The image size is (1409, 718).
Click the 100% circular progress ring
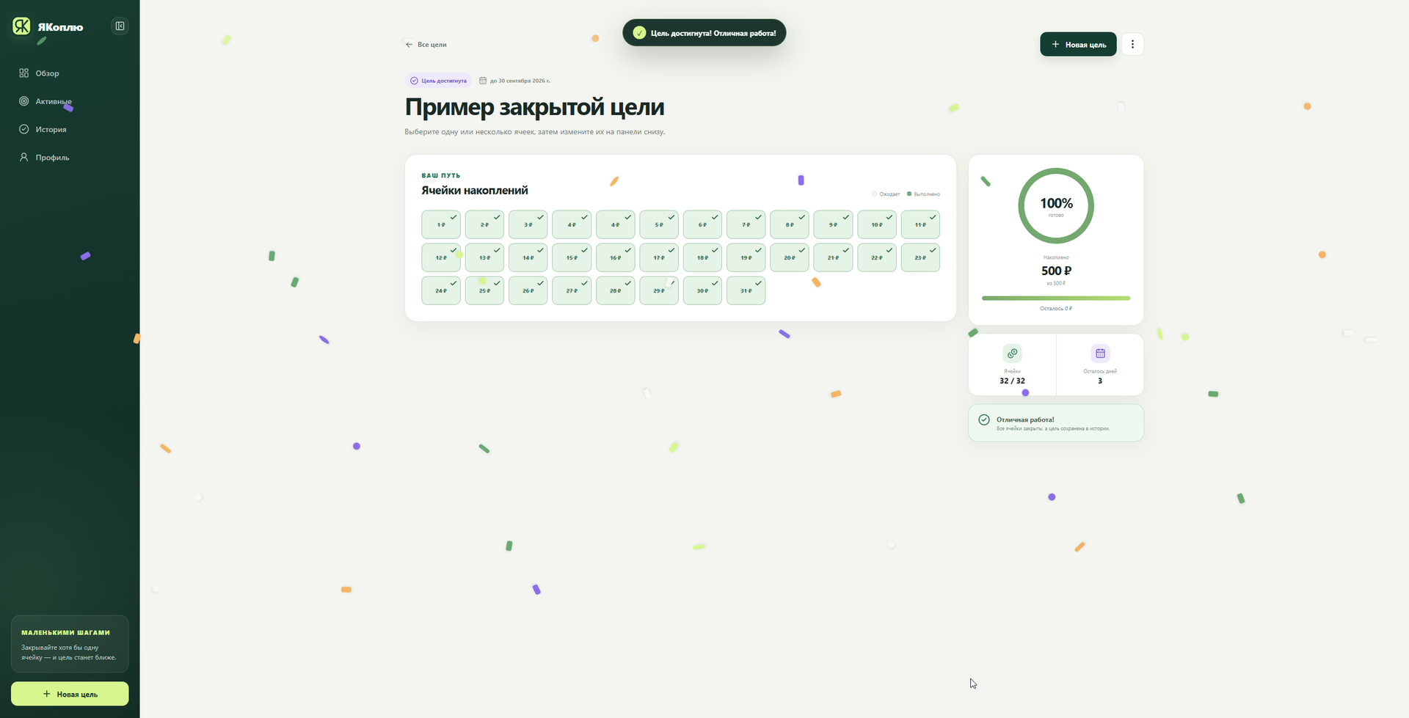pos(1056,206)
